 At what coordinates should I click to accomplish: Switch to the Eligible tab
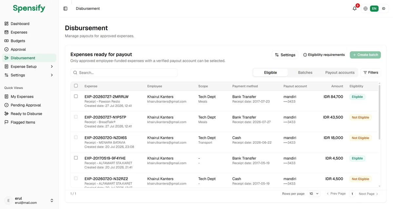(271, 73)
